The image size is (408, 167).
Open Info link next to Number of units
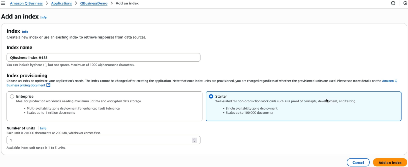[x=43, y=128]
